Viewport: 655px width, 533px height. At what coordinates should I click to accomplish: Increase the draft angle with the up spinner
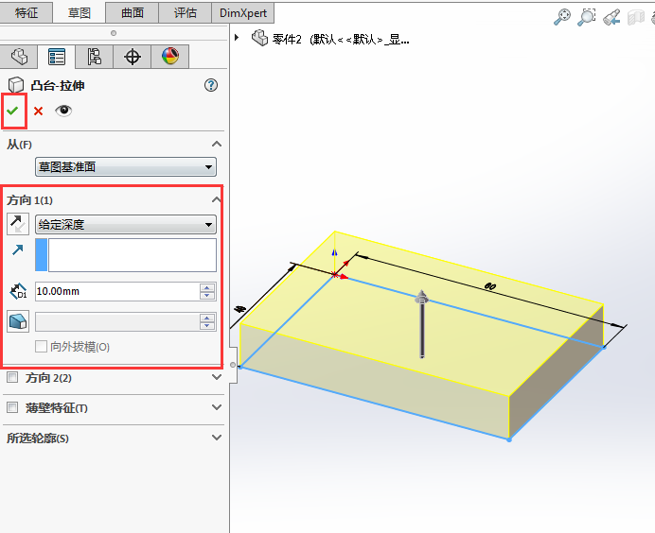point(207,318)
